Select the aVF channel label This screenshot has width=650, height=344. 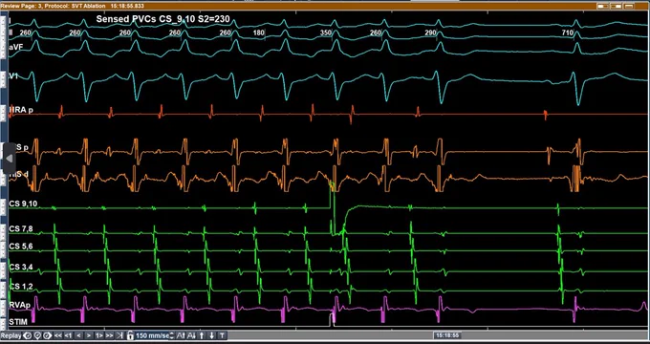click(15, 48)
